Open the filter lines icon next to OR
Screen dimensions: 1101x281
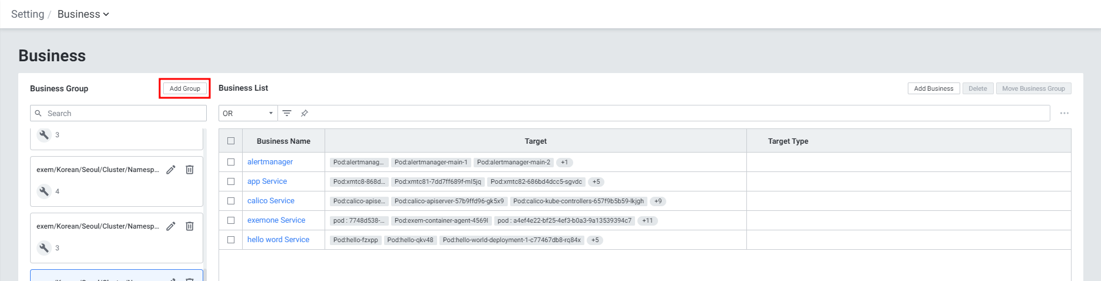tap(287, 113)
